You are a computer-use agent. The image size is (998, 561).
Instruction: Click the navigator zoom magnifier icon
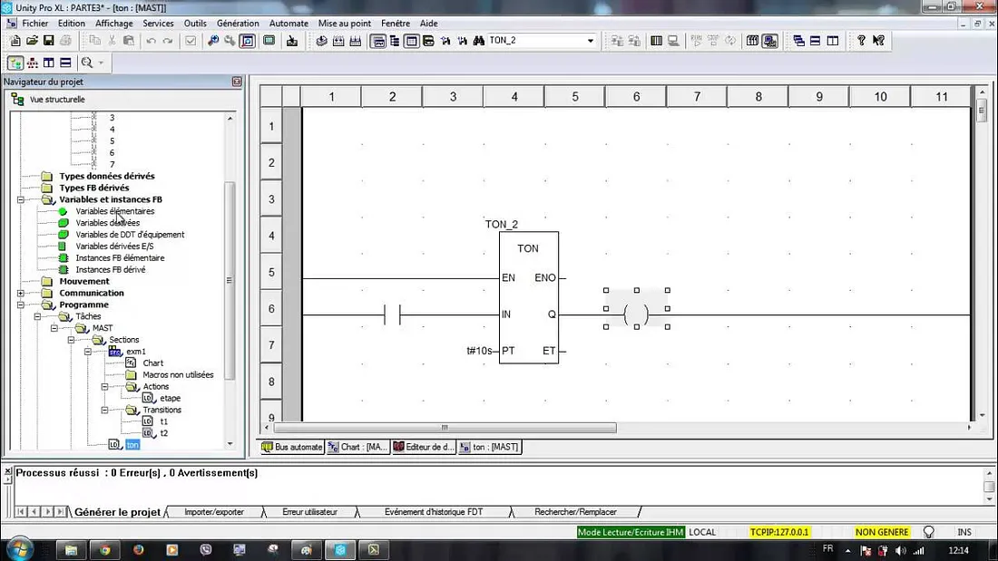pyautogui.click(x=86, y=63)
